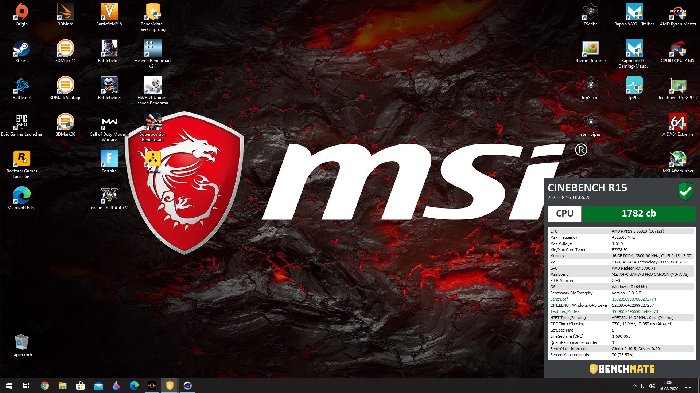The image size is (700, 393).
Task: Open Grand Theft Auto V shortcut
Action: coord(109,199)
